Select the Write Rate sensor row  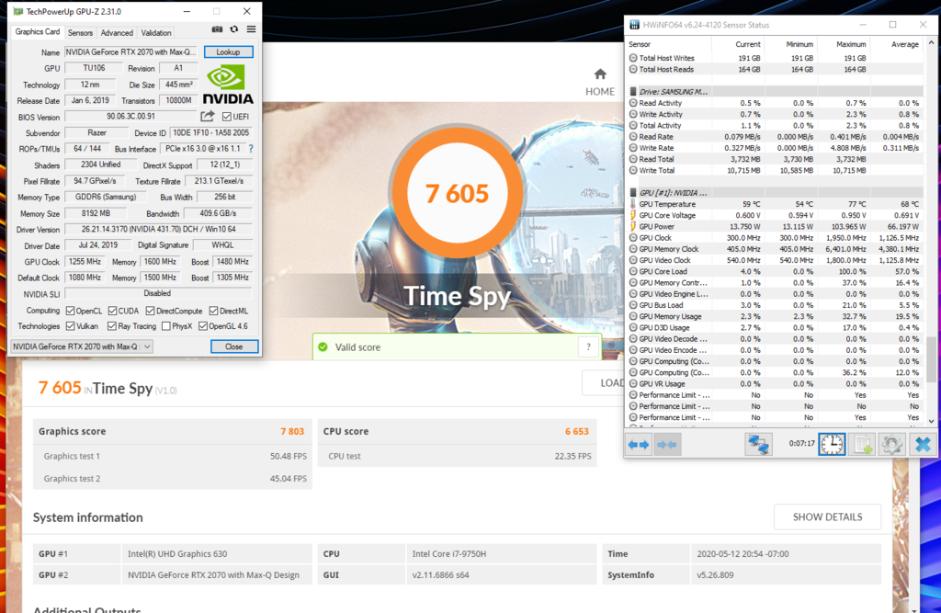click(x=774, y=148)
